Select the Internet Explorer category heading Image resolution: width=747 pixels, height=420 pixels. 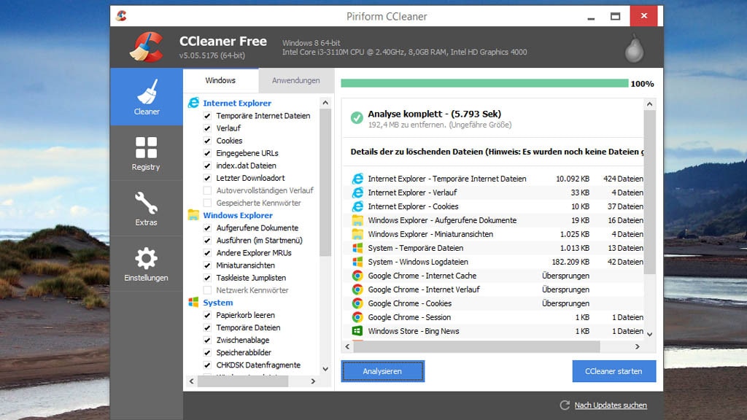coord(237,103)
